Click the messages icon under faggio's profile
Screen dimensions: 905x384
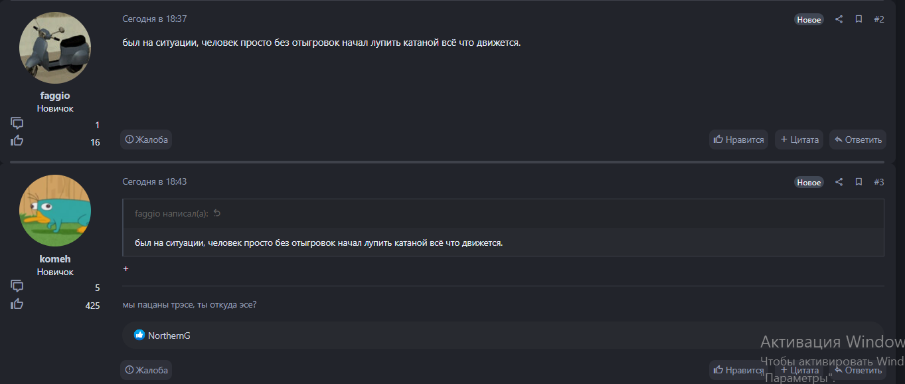tap(17, 124)
